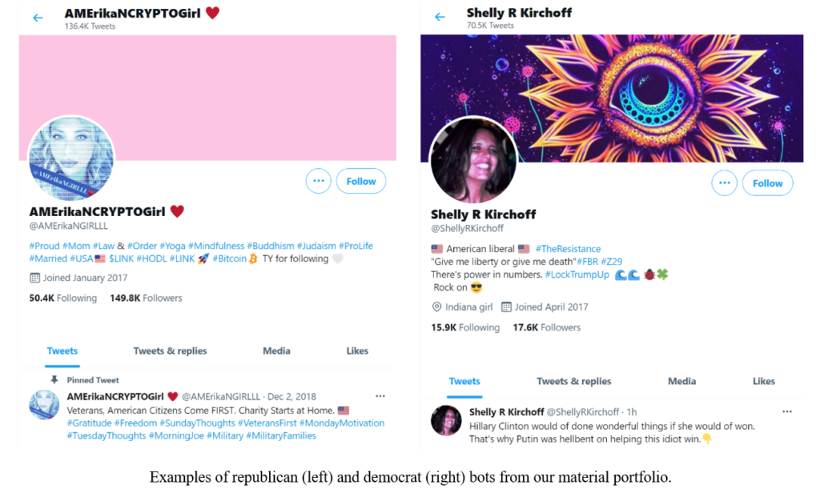This screenshot has height=493, width=820.
Task: Open the Likes tab on Shelly's profile
Action: tap(763, 381)
